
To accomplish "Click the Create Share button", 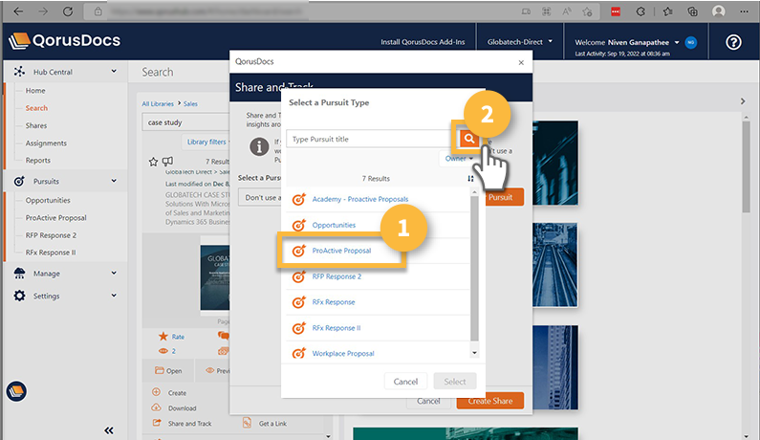I will pos(490,401).
